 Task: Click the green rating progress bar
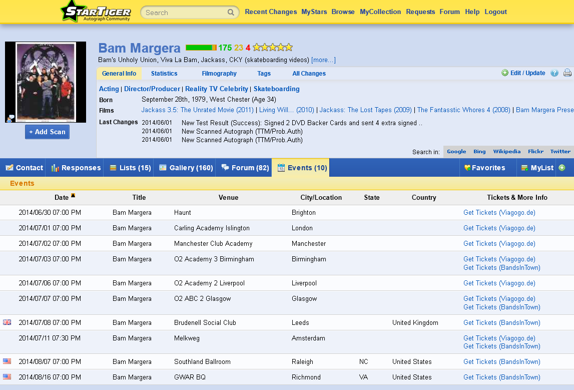[201, 48]
